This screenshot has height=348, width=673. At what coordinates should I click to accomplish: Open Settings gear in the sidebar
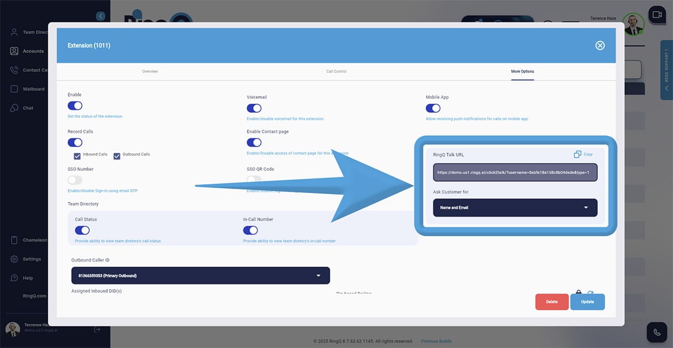click(x=31, y=259)
